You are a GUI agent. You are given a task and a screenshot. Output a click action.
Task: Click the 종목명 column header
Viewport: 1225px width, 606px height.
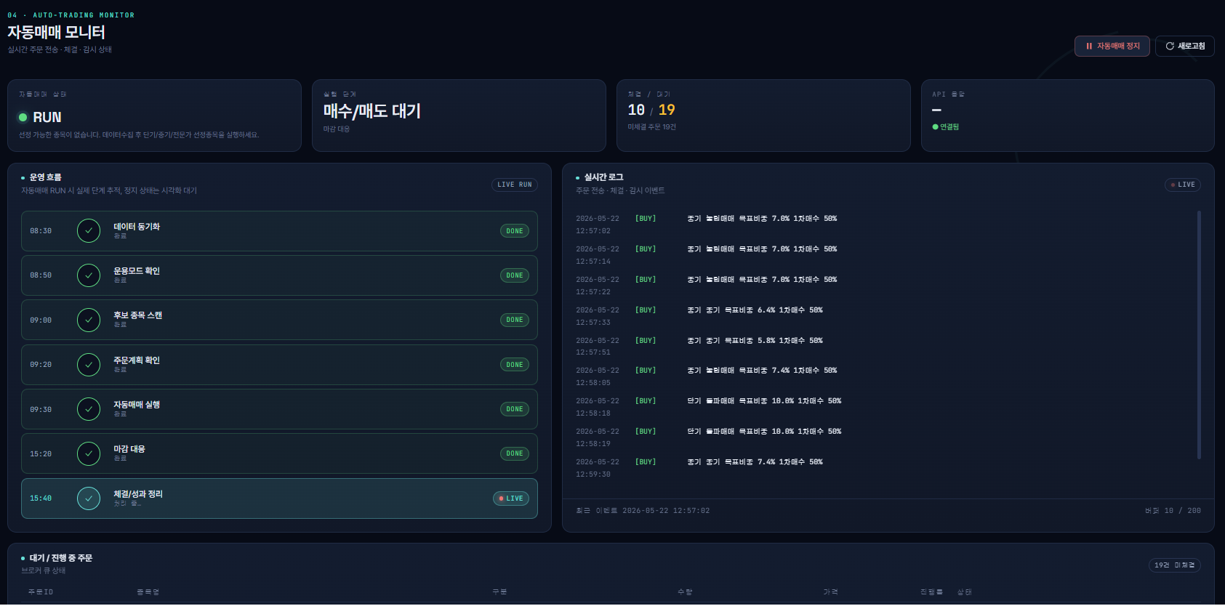[148, 592]
